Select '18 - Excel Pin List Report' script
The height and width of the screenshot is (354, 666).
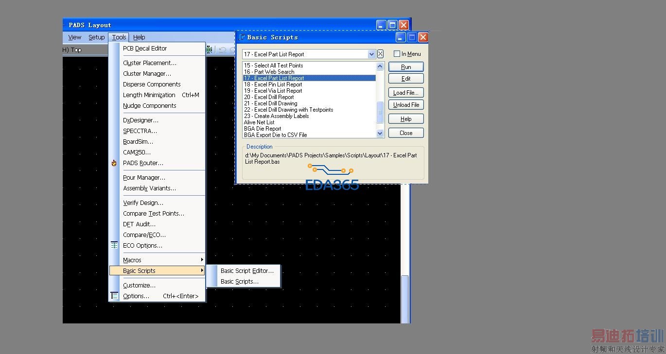[x=309, y=84]
